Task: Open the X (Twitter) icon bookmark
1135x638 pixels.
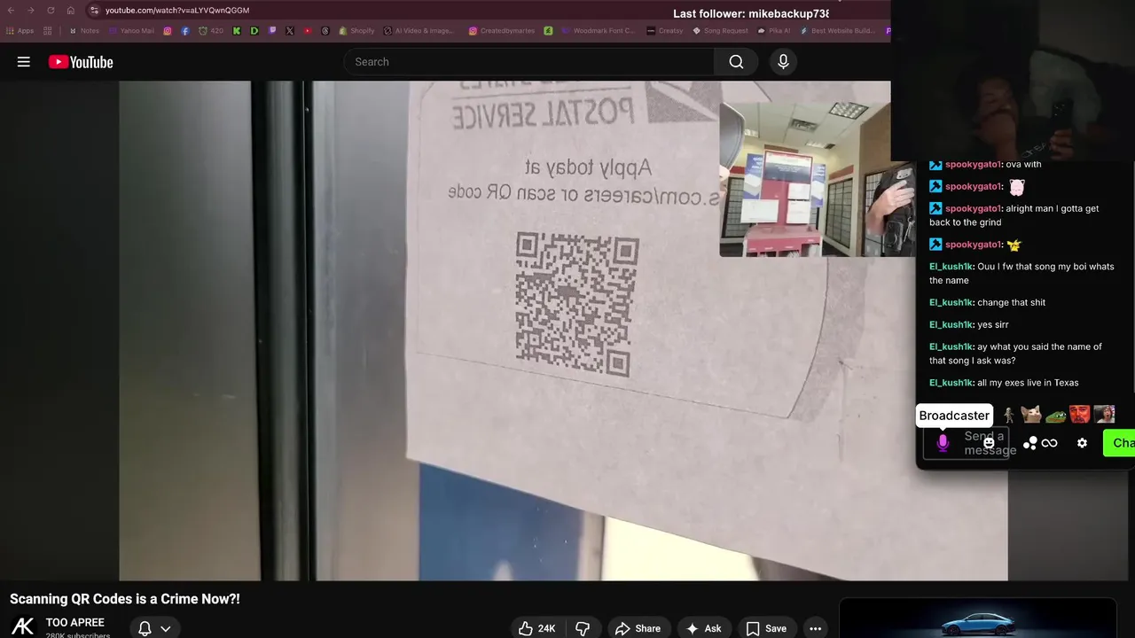Action: tap(290, 31)
